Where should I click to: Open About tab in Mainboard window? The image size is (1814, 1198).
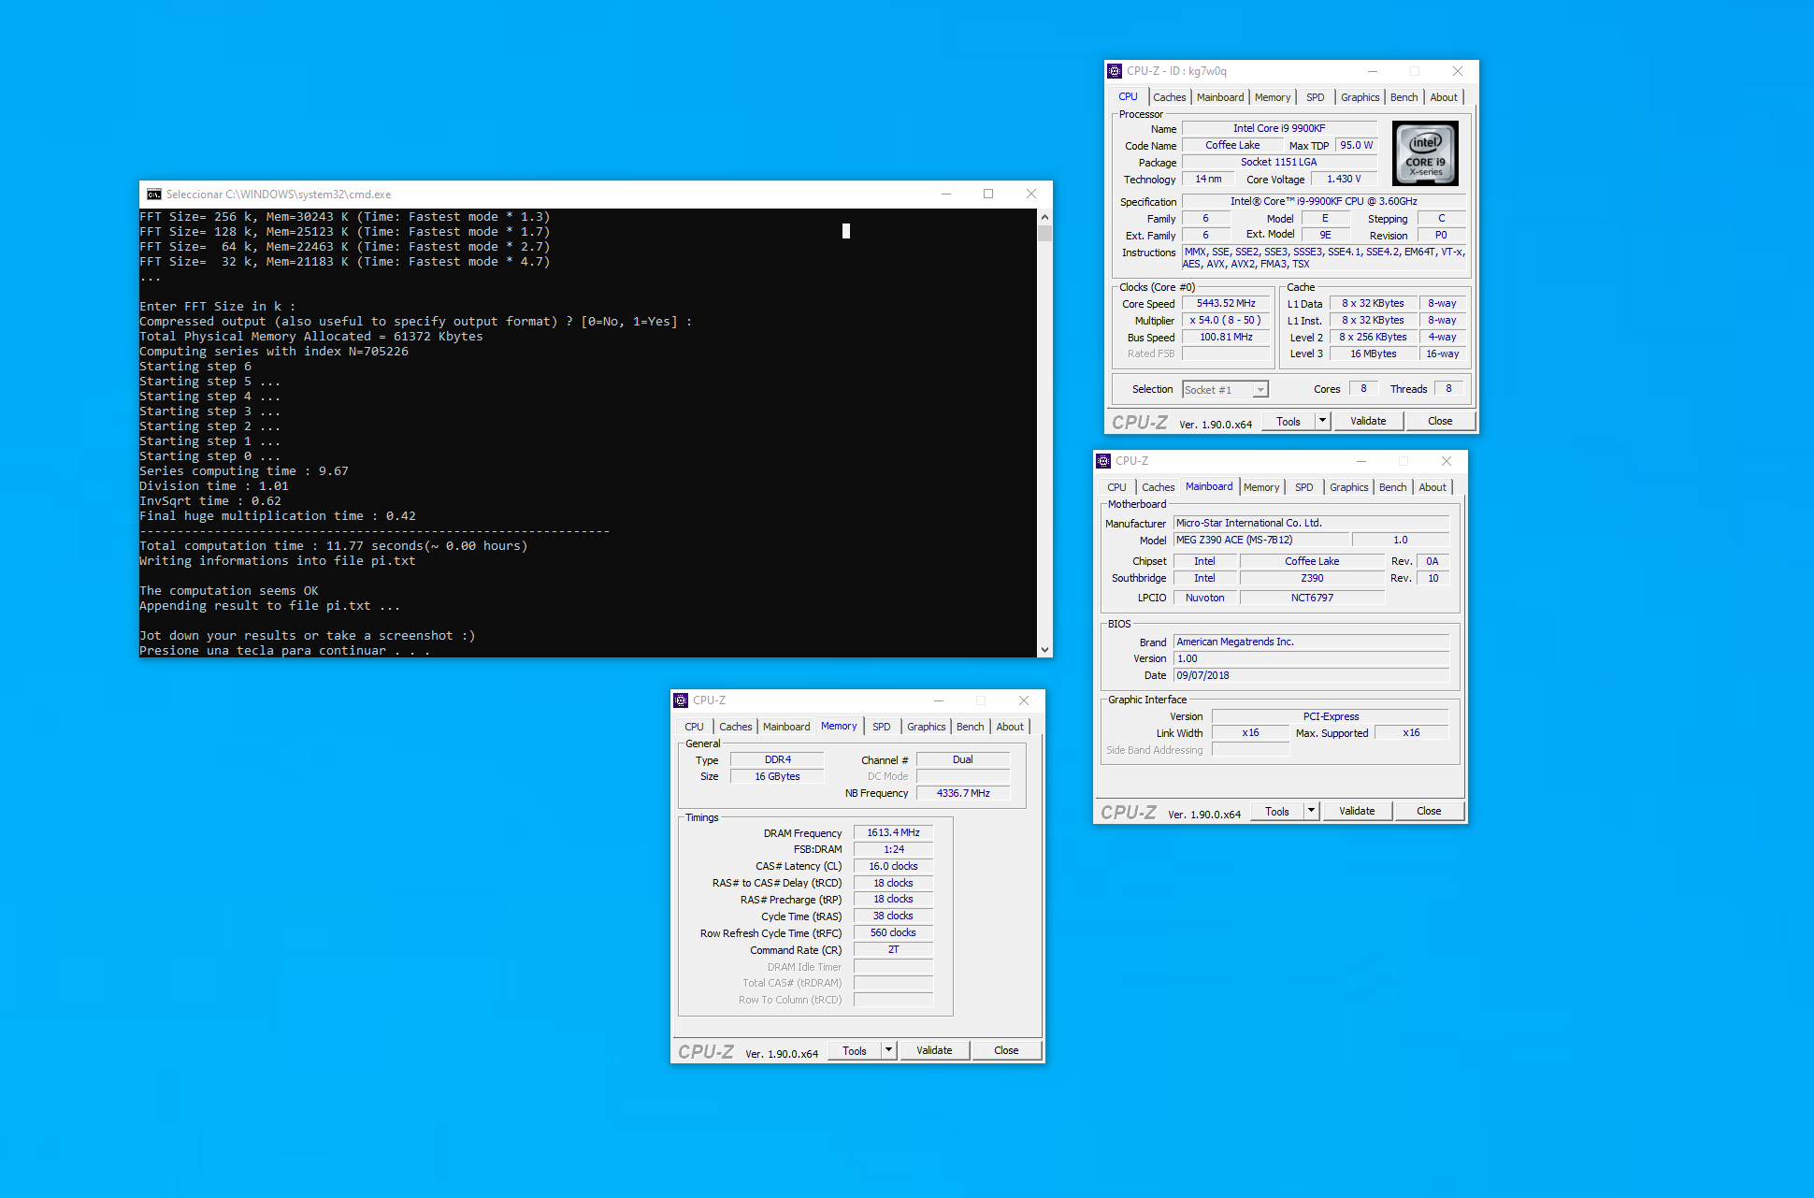[1432, 487]
